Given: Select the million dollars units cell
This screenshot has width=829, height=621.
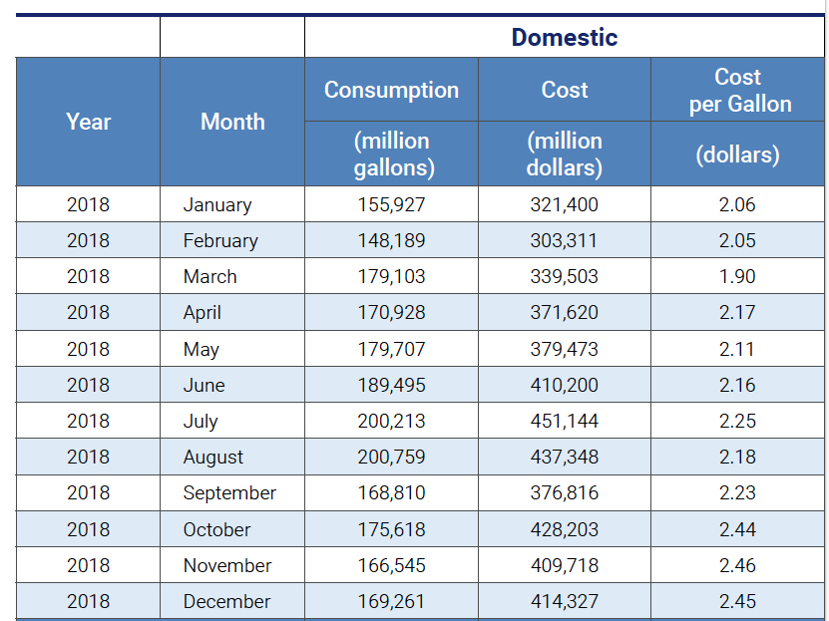Looking at the screenshot, I should tap(565, 154).
